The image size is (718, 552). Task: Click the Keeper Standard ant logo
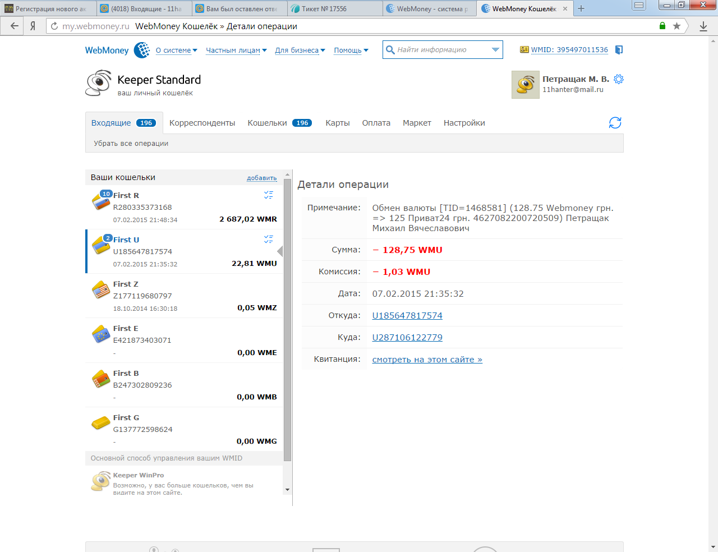click(x=99, y=83)
